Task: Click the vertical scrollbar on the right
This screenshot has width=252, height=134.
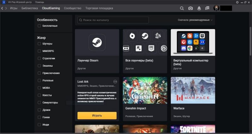Action: click(250, 42)
